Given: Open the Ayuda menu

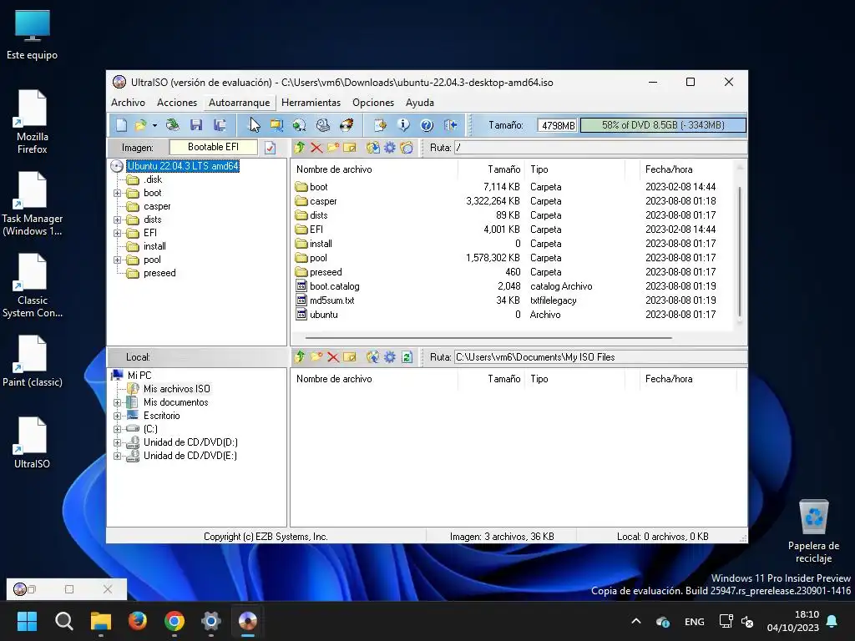Looking at the screenshot, I should coord(420,103).
